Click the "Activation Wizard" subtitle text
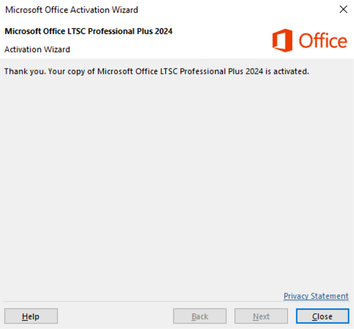Image resolution: width=354 pixels, height=329 pixels. (37, 49)
